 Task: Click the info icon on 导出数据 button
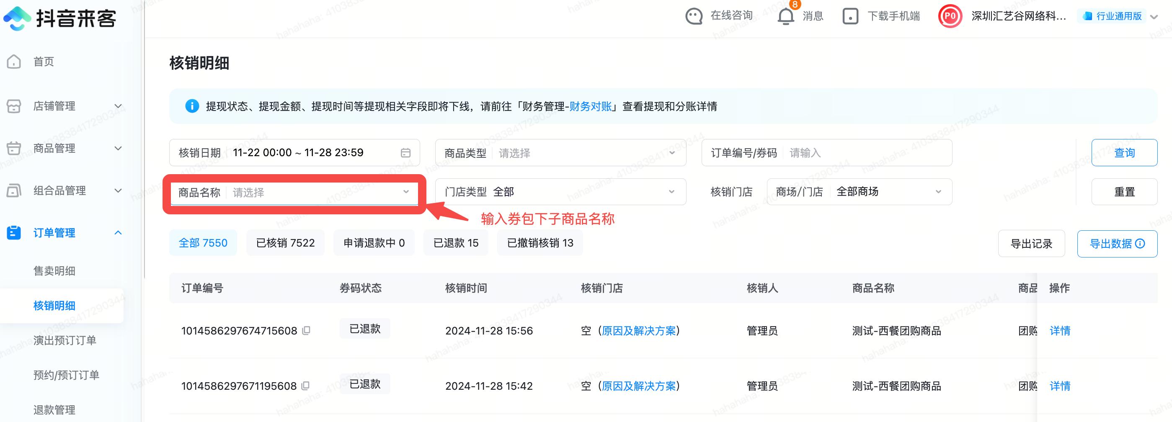(x=1140, y=244)
